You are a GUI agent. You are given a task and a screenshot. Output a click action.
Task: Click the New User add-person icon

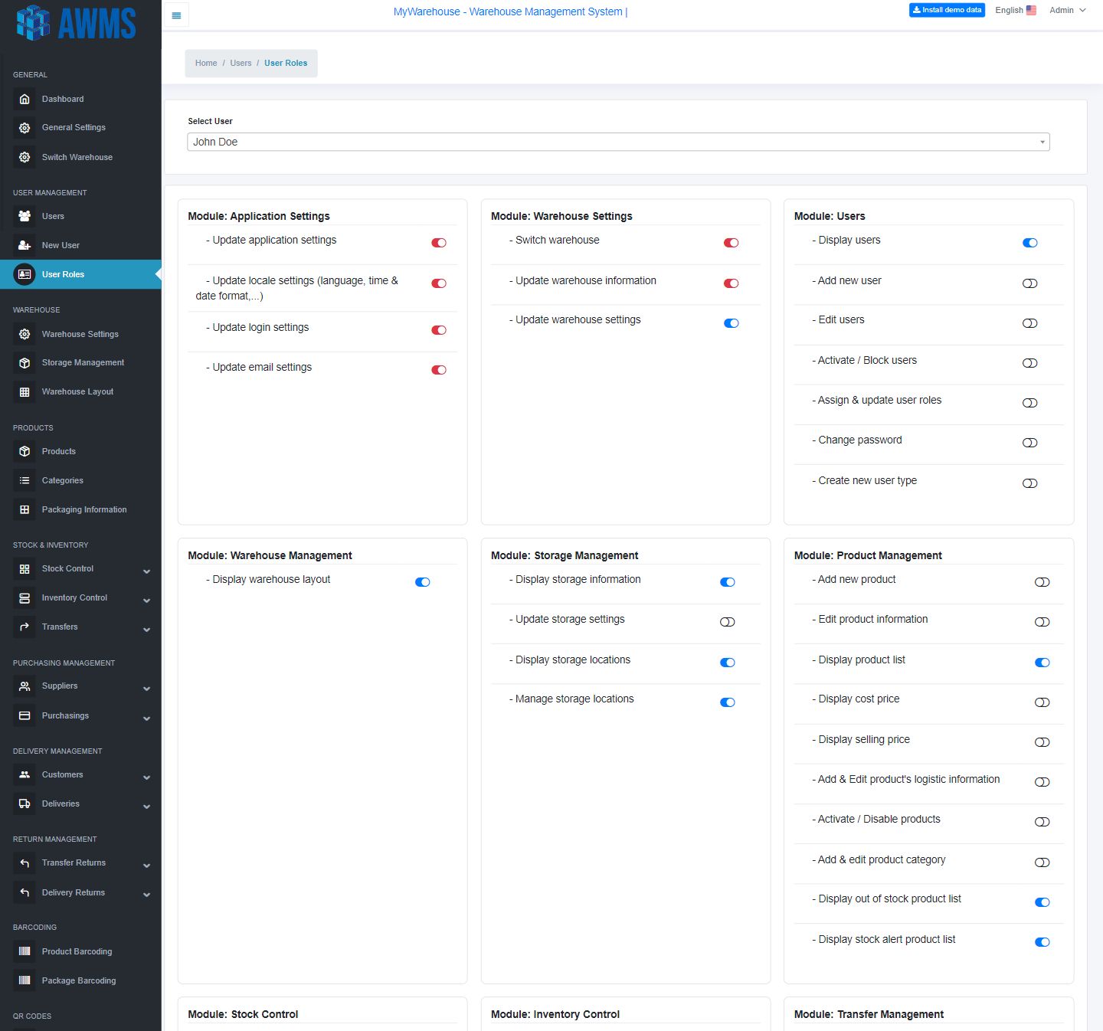point(25,245)
